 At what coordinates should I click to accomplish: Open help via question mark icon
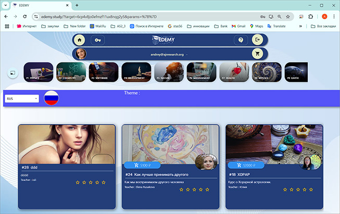tap(241, 40)
